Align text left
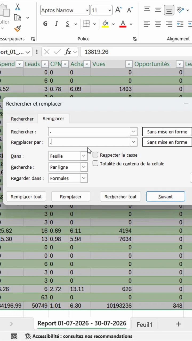192x341 pixels. (x=147, y=24)
